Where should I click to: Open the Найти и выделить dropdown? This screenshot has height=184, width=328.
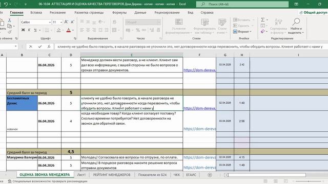tap(296, 26)
